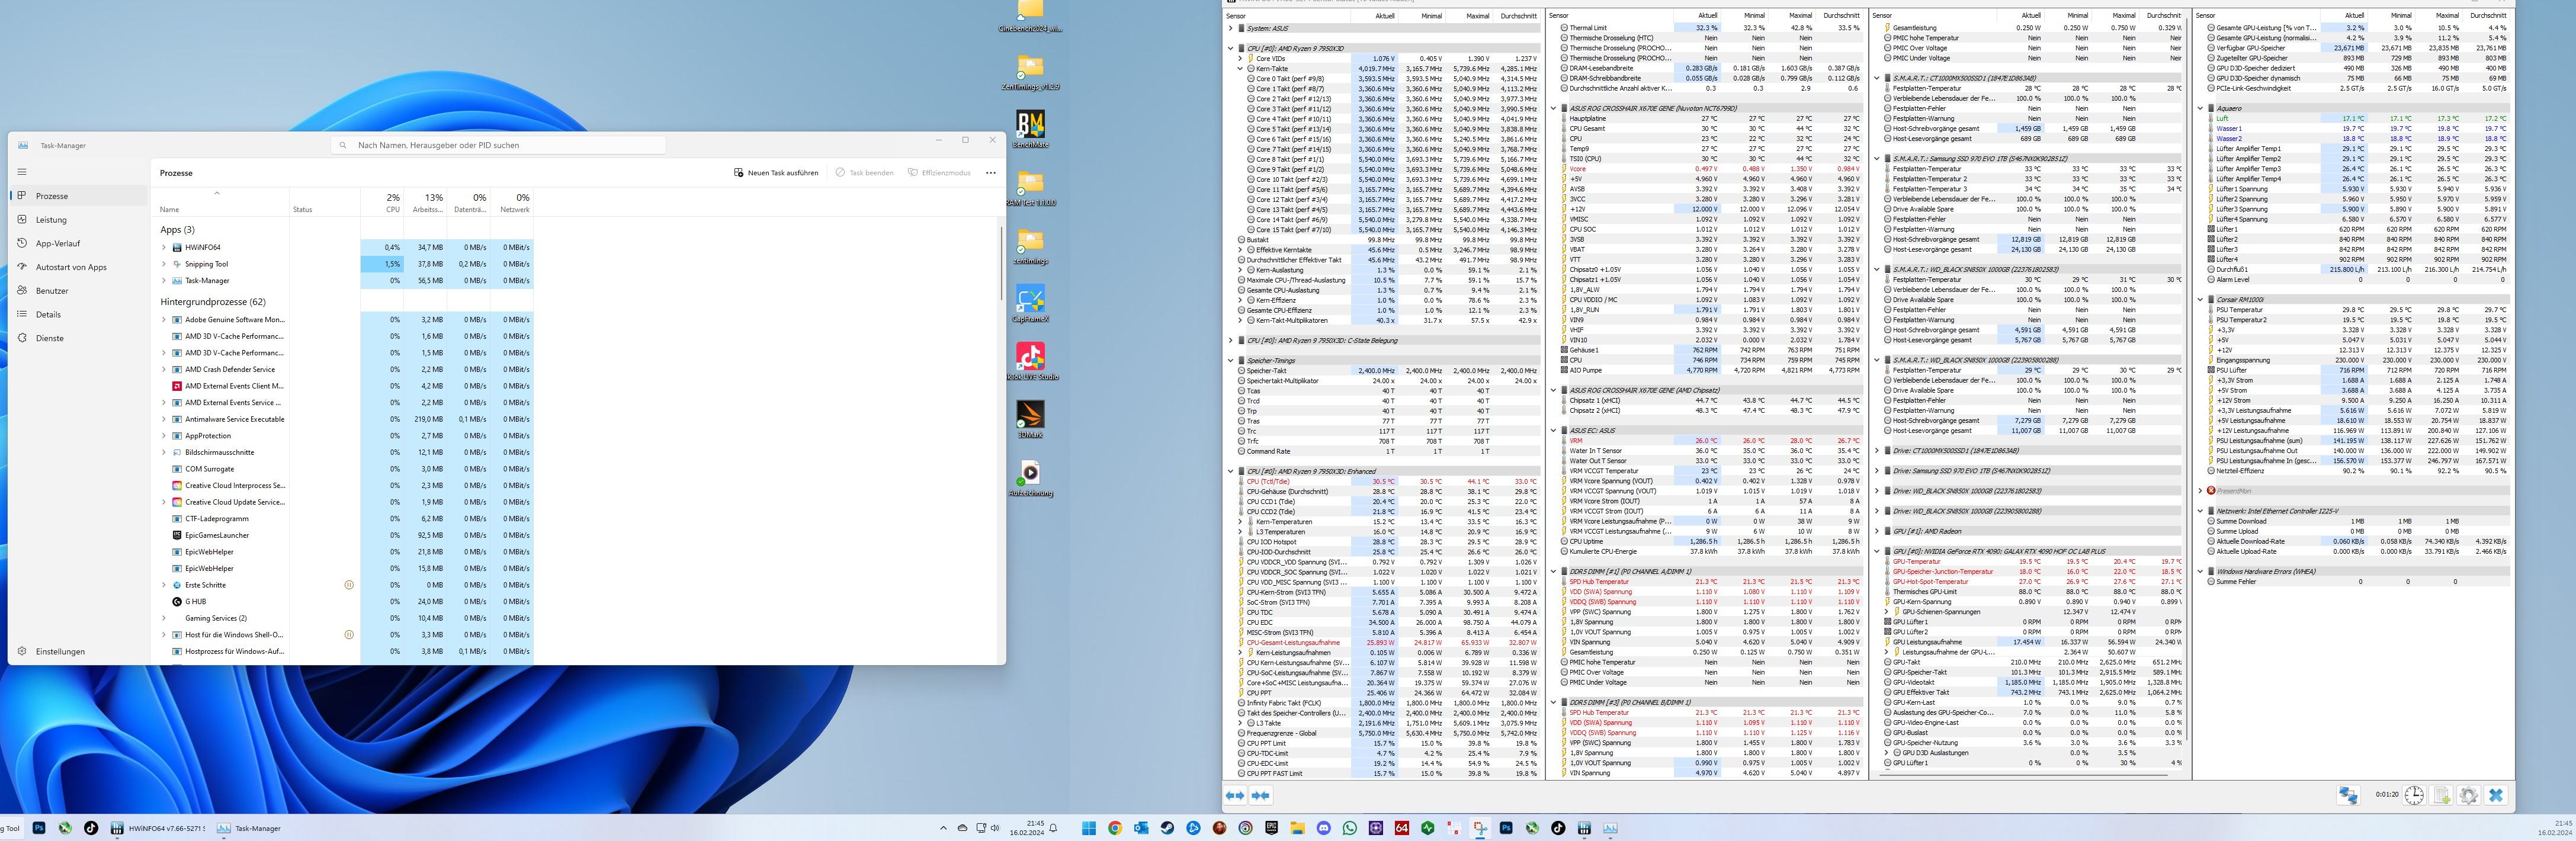
Task: Click Neuen Task ausführen button
Action: 776,172
